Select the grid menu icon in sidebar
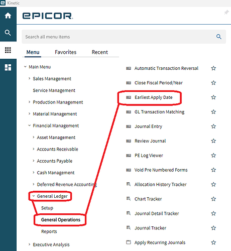Screen dimensions: 231x251 click(8, 50)
